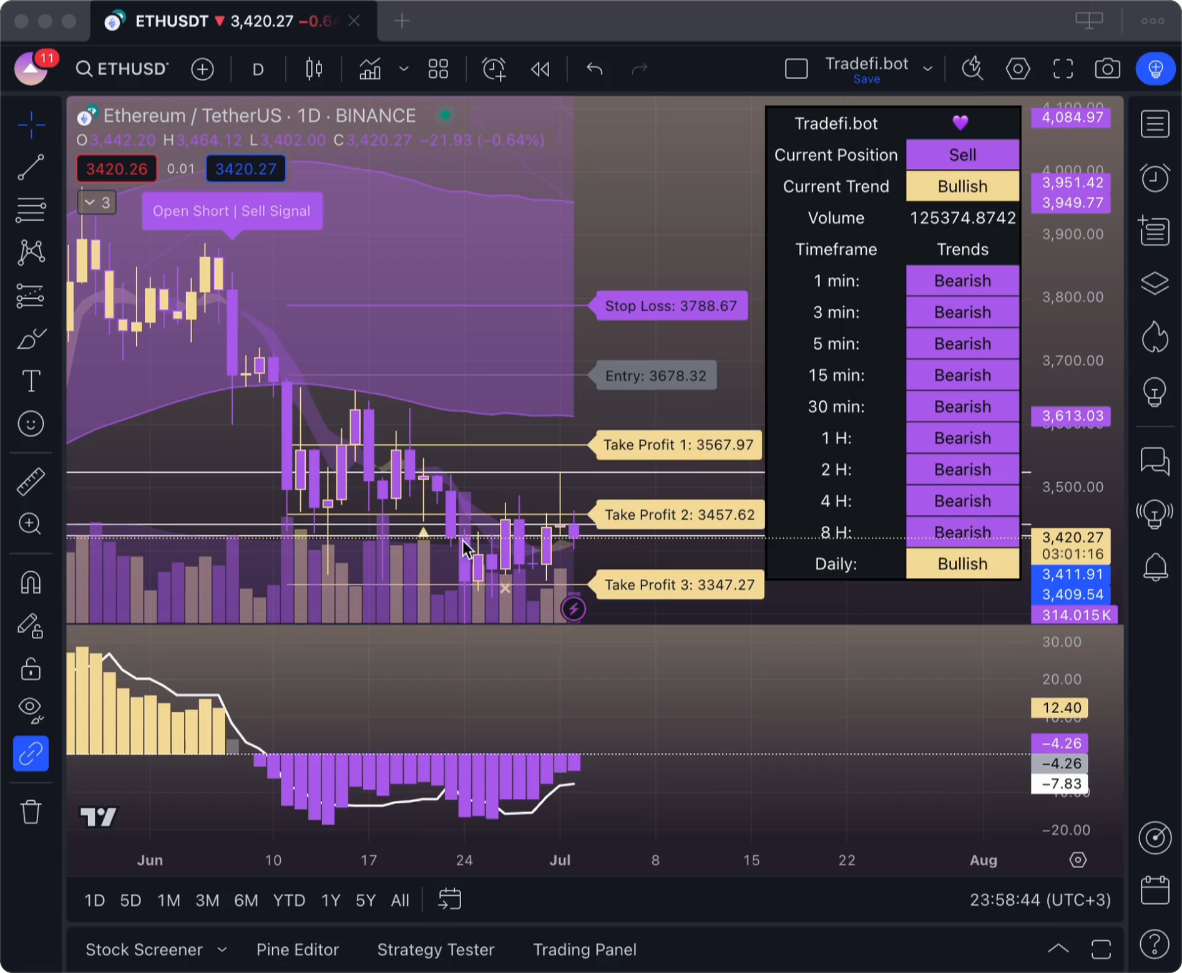Image resolution: width=1182 pixels, height=973 pixels.
Task: Select the All date range
Action: pos(400,900)
